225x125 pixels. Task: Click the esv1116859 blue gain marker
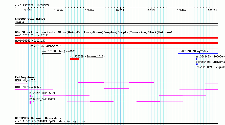(197, 70)
